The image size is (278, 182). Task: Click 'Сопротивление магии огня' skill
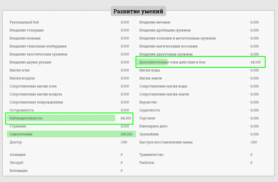(x=33, y=86)
